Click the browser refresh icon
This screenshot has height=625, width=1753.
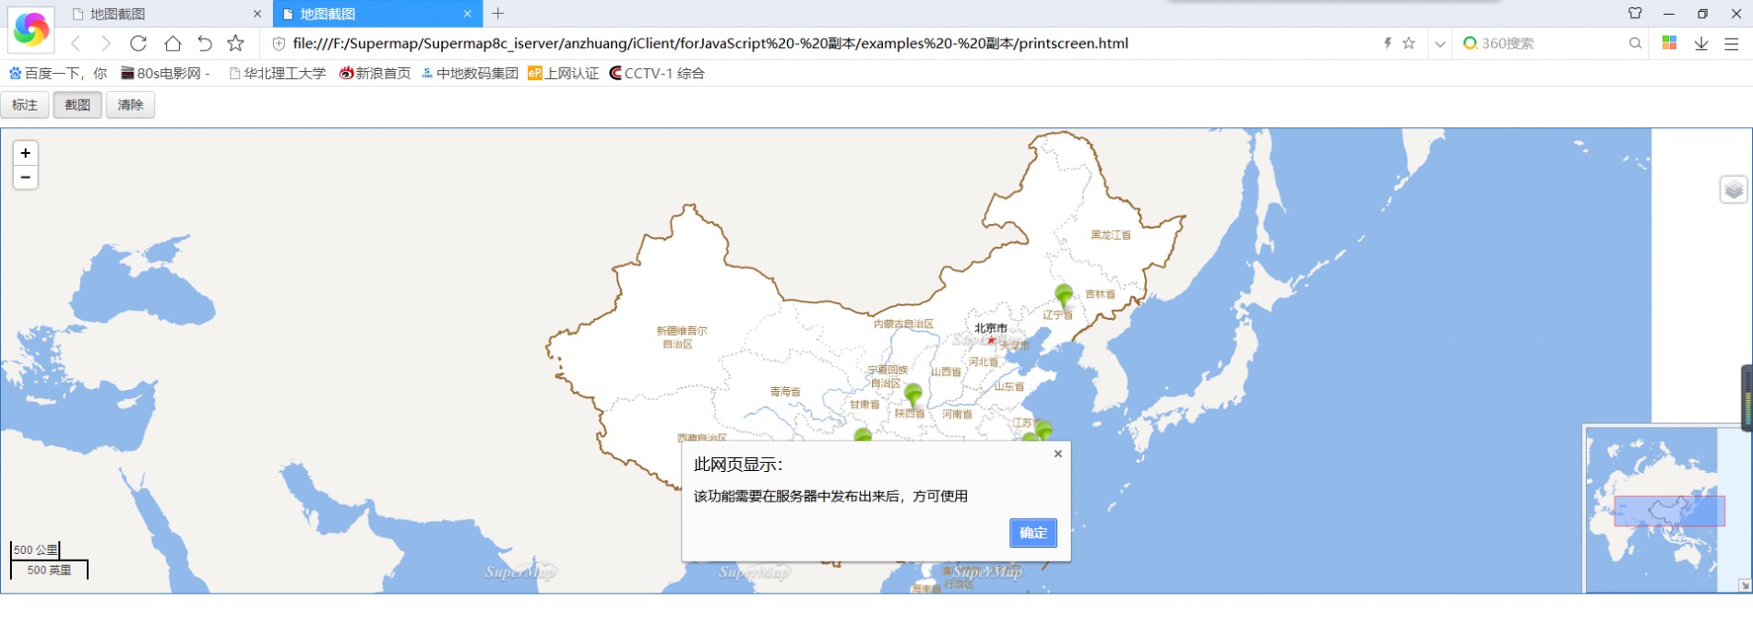pyautogui.click(x=138, y=43)
